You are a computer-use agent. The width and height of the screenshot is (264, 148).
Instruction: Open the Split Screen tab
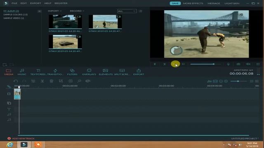click(122, 72)
